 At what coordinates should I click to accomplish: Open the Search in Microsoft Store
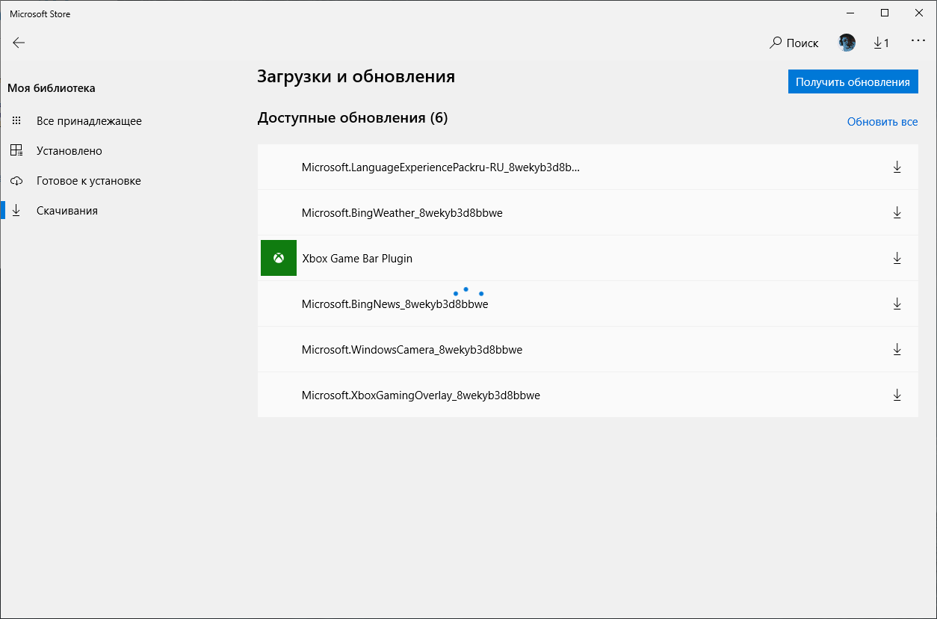794,43
